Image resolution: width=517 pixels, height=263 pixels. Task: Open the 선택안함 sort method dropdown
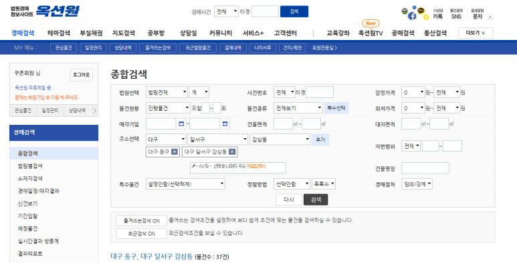coord(292,184)
